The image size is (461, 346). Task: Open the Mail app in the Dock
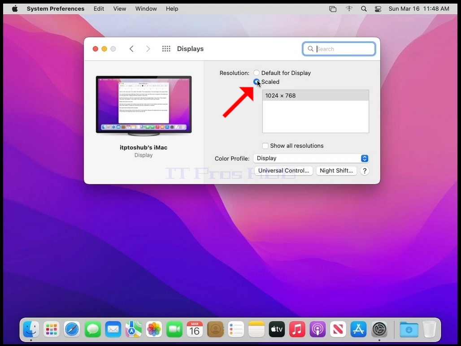[x=113, y=329]
